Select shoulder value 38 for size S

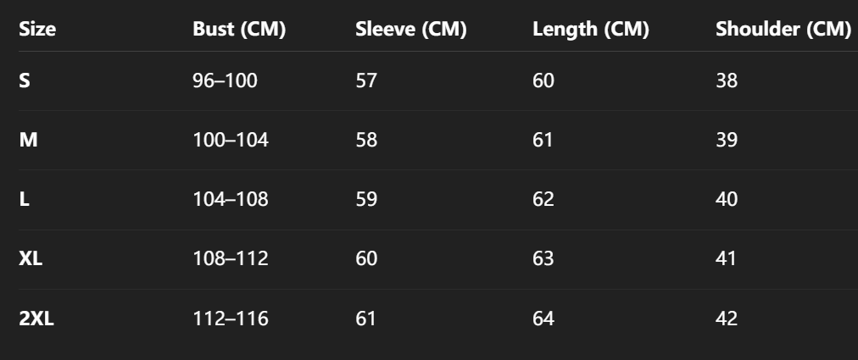tap(727, 81)
